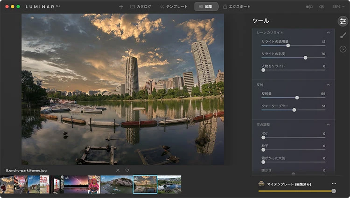Image resolution: width=350 pixels, height=198 pixels.
Task: Toggle the before/after compare view icon
Action: pyautogui.click(x=309, y=7)
